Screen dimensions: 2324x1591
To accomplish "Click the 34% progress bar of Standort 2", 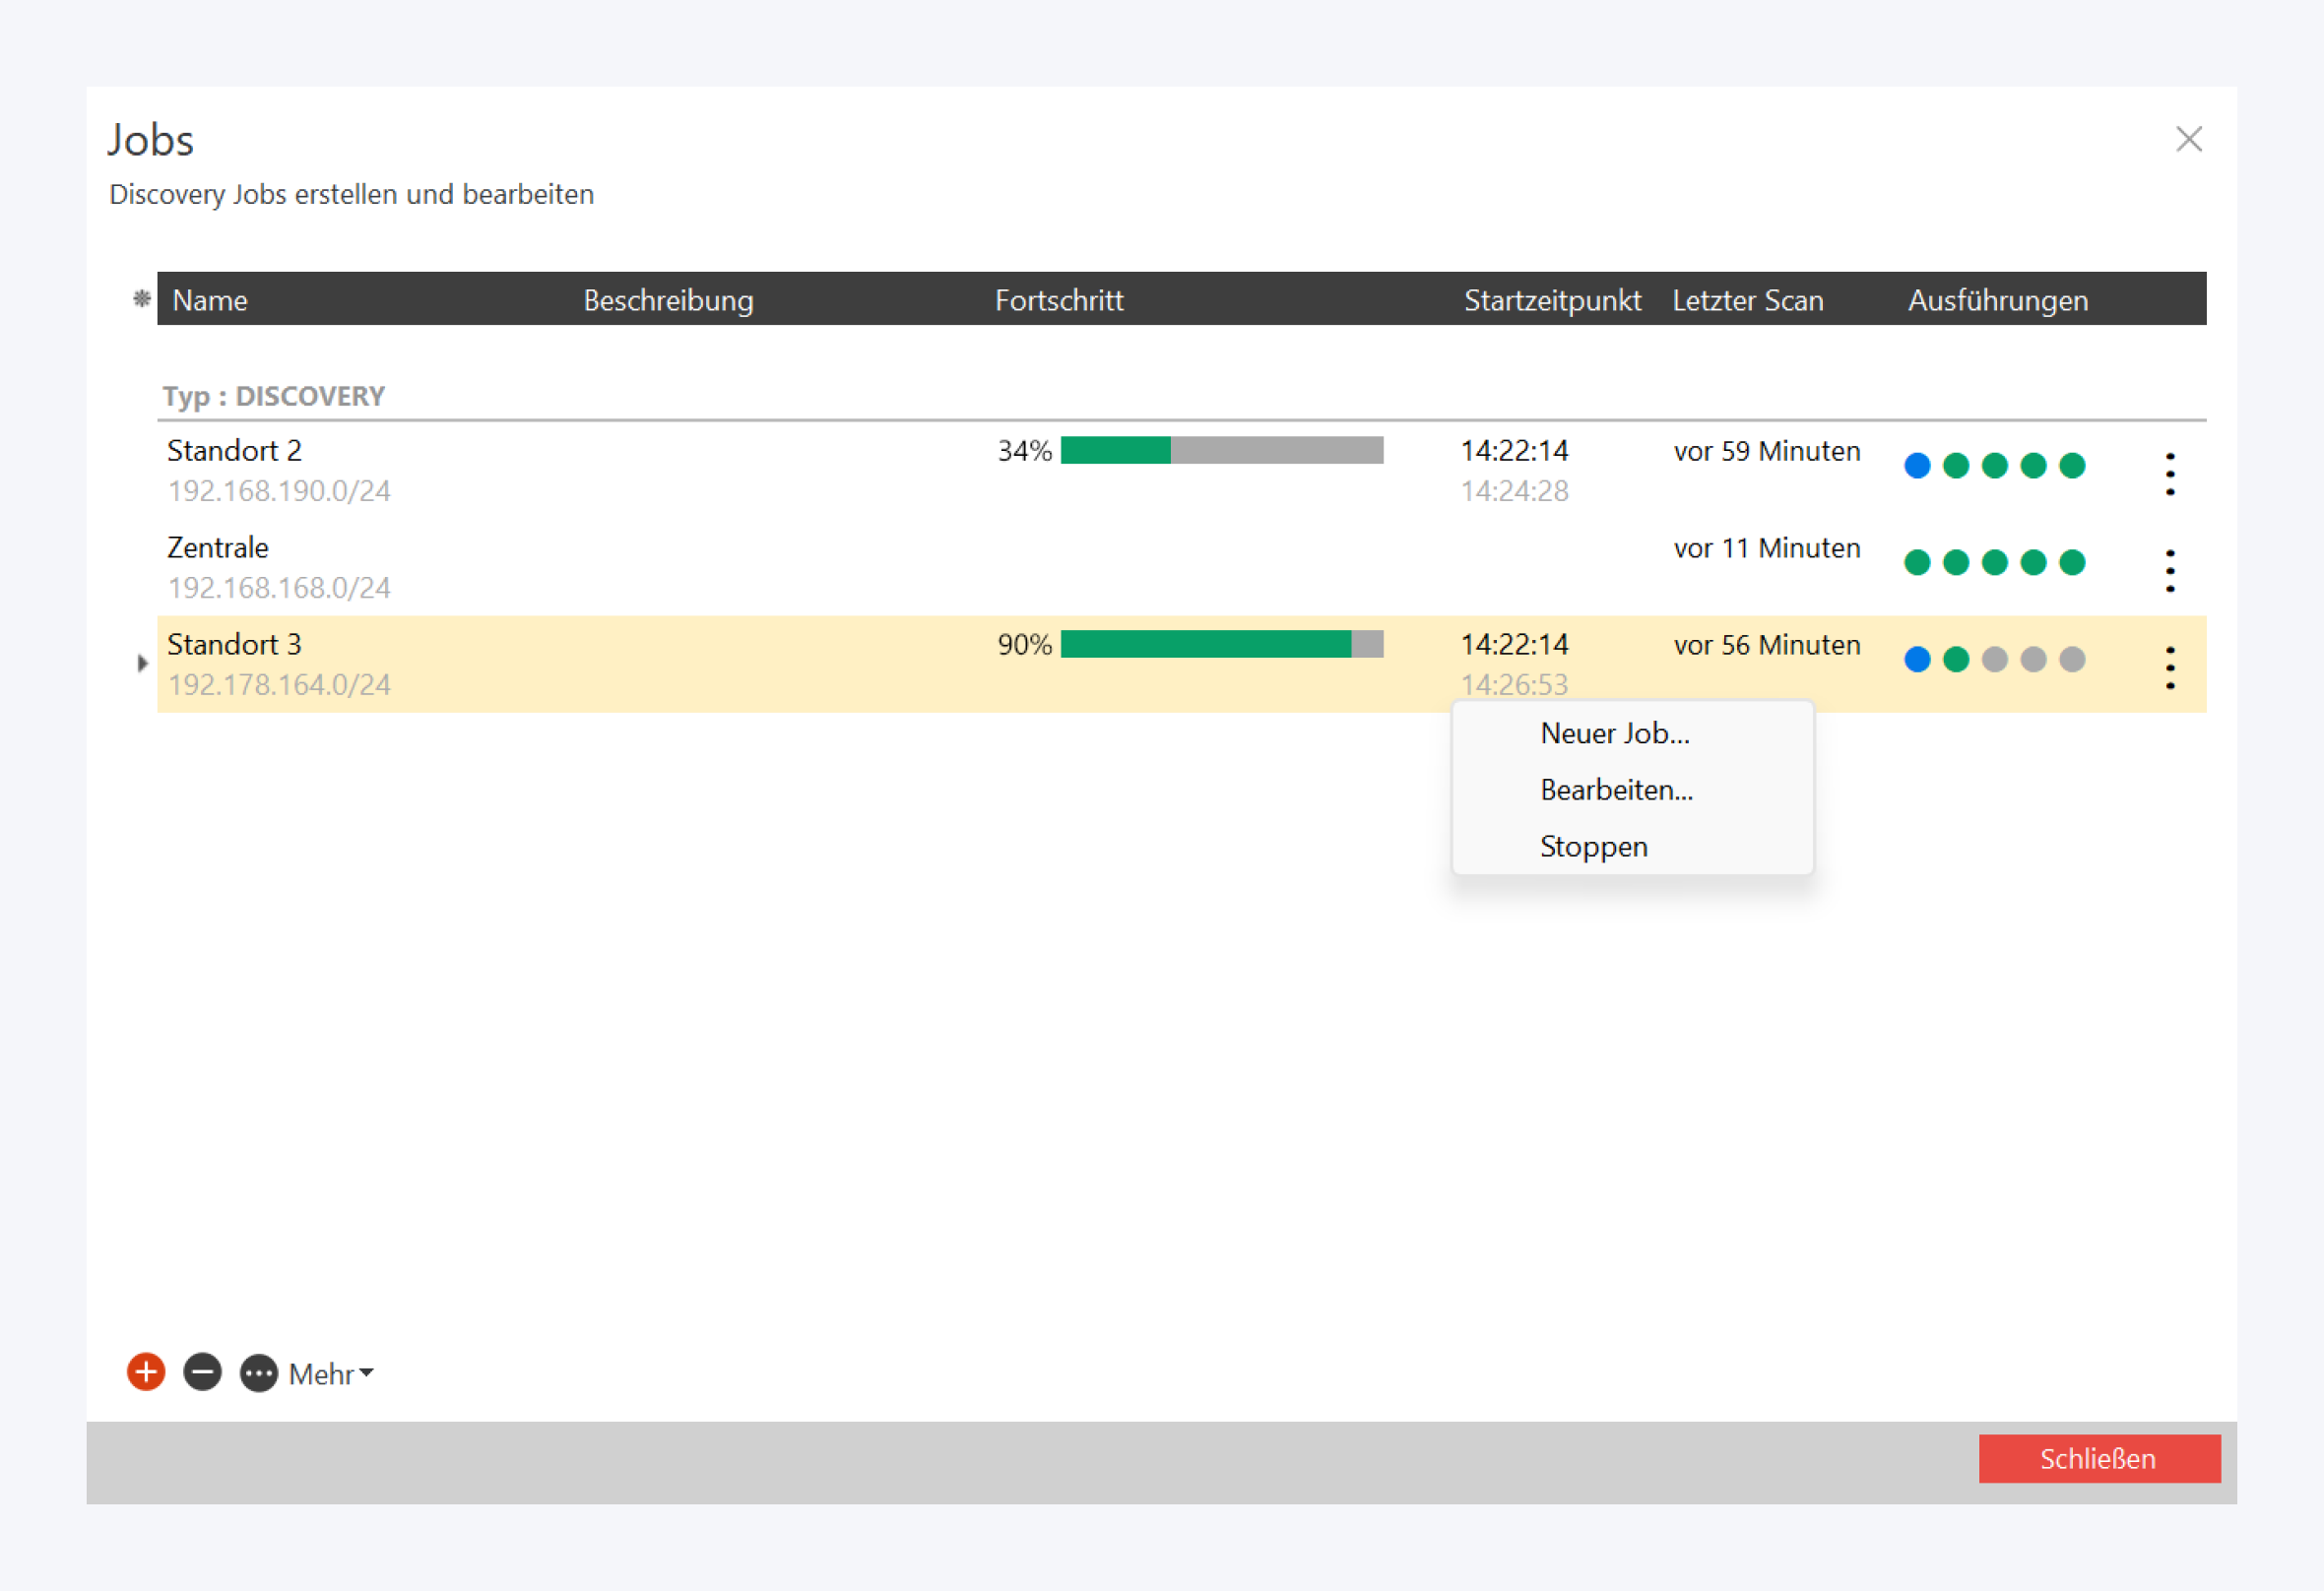I will (1221, 450).
